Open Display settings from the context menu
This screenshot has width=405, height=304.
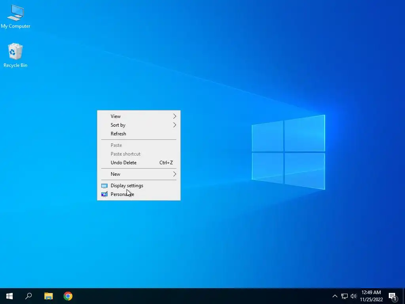[x=139, y=186]
